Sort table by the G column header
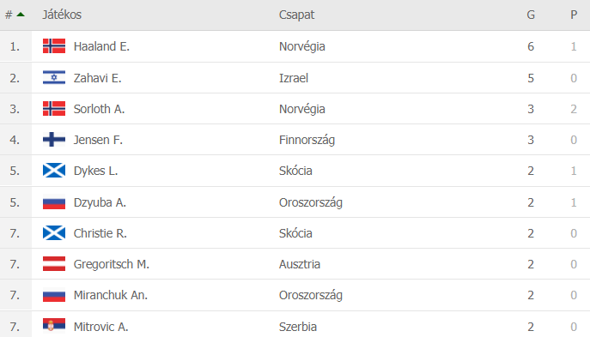The width and height of the screenshot is (590, 337). tap(531, 15)
